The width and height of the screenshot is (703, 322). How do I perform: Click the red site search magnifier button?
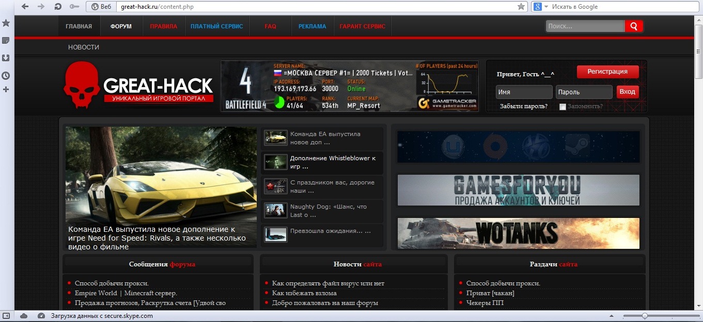pos(634,26)
